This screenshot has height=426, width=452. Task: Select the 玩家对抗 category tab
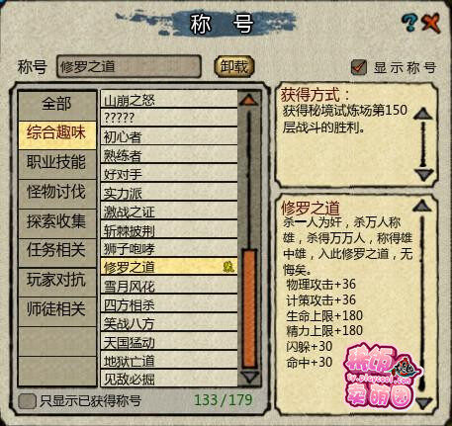[56, 280]
